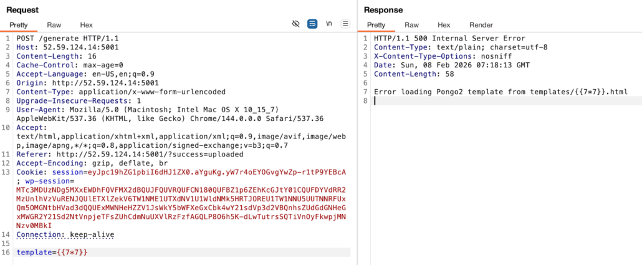Image resolution: width=642 pixels, height=265 pixels.
Task: Switch to the Raw tab in Response
Action: (x=411, y=25)
